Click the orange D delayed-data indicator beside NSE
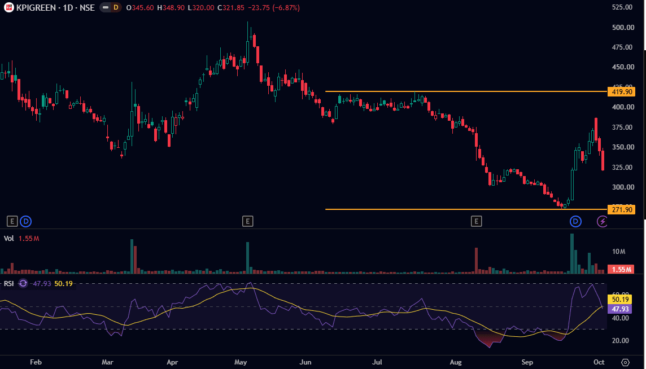 pos(116,7)
